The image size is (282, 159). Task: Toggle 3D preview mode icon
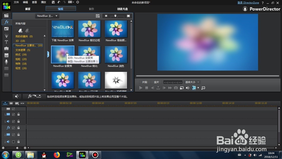pos(194,88)
